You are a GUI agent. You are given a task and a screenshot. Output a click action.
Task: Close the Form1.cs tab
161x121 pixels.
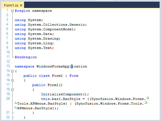pos(21,5)
